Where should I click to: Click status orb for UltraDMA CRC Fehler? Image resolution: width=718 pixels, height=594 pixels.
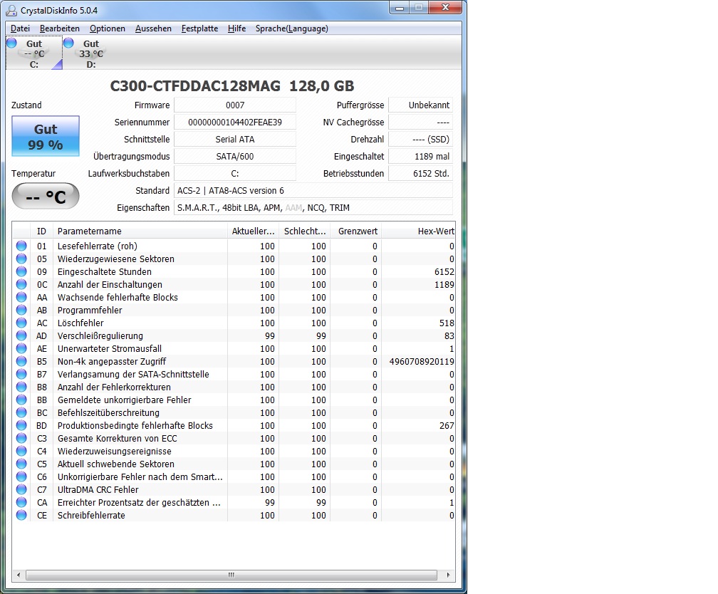[x=21, y=489]
